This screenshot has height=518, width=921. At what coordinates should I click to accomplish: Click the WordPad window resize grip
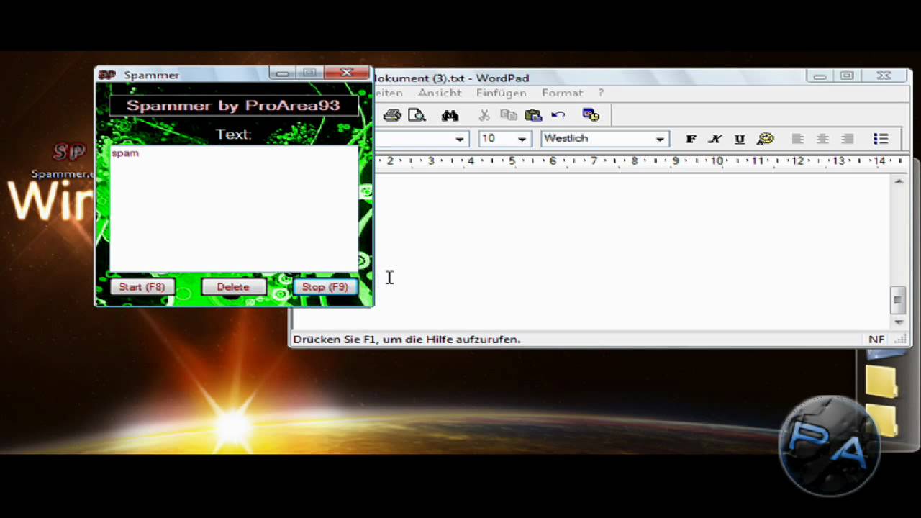[x=899, y=340]
